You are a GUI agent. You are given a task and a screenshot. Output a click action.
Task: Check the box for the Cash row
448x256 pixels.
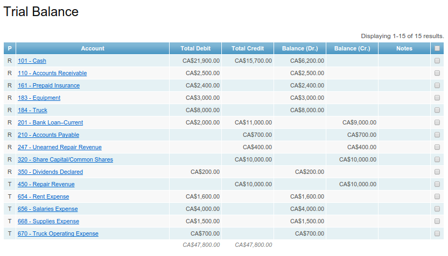click(x=437, y=61)
